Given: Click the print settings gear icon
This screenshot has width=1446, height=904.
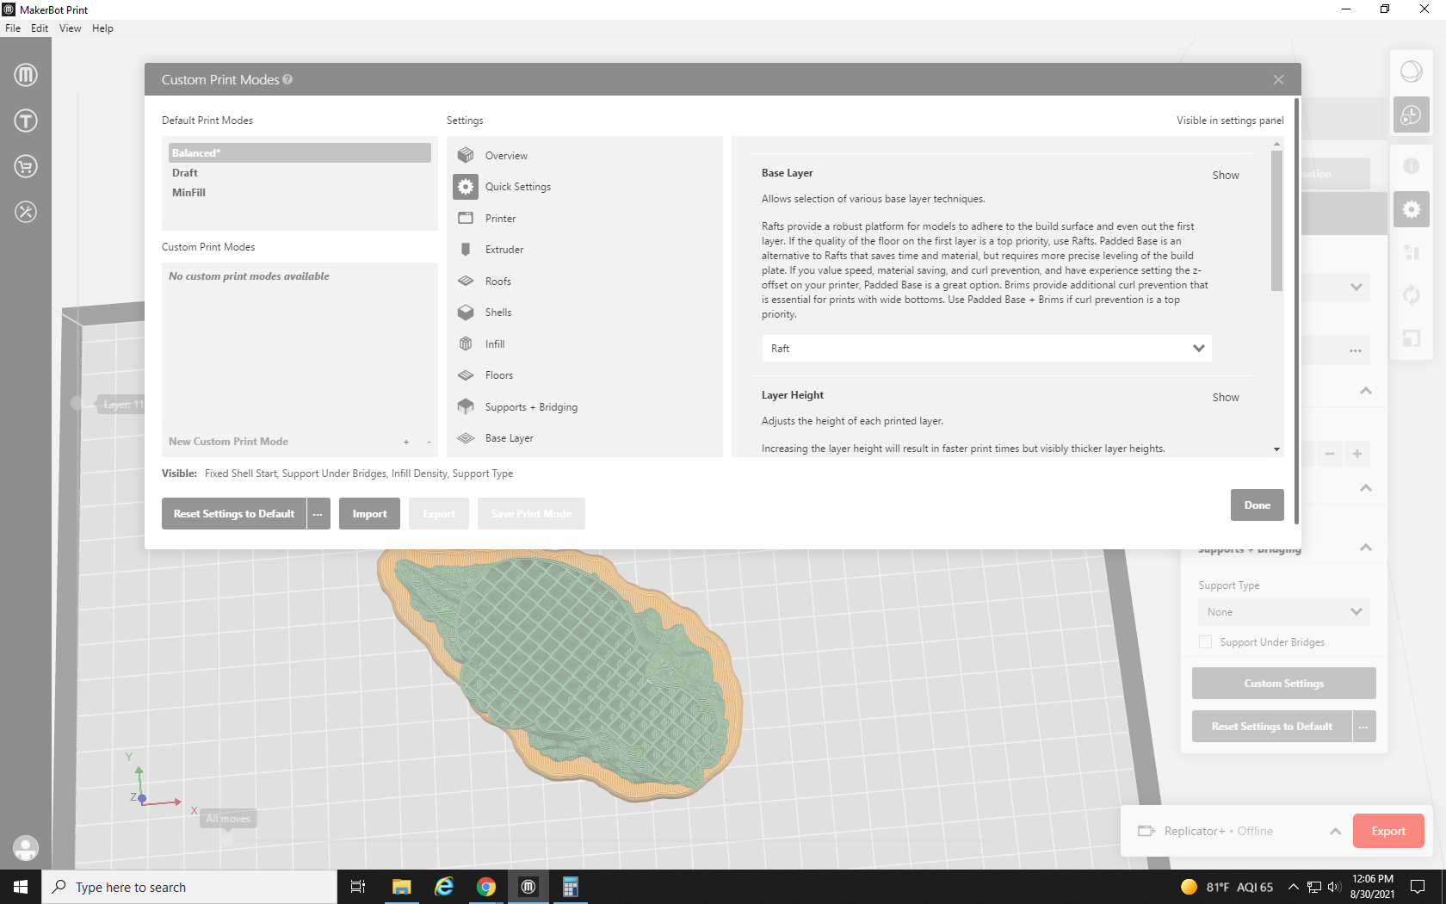Looking at the screenshot, I should coord(1412,209).
